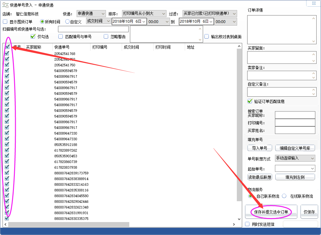Screen dimensions: 321x235
Task: Expand 单号联想方式 combo box
Action: pos(295,158)
